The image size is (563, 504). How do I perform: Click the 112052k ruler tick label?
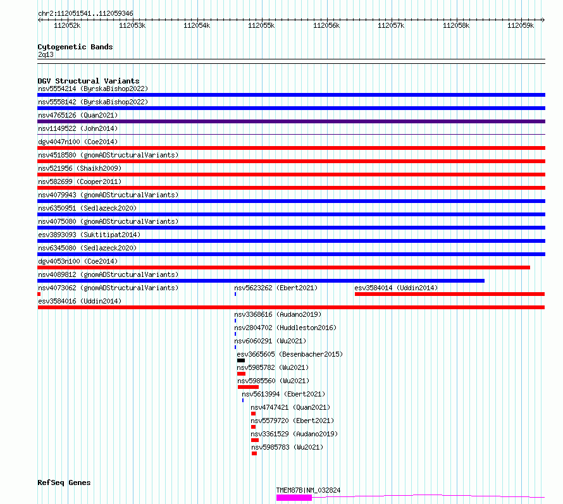tap(67, 25)
